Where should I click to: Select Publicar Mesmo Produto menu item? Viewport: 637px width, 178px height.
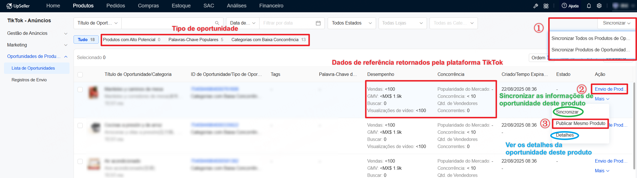coord(580,124)
